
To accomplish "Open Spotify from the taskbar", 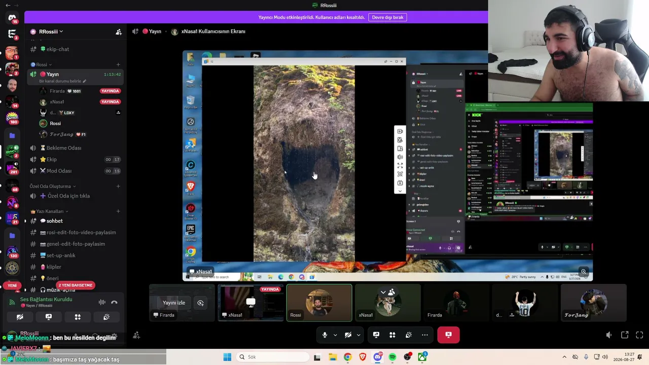I will click(x=392, y=357).
